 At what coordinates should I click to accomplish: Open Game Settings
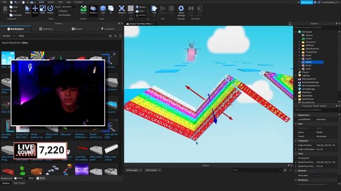tap(181, 11)
